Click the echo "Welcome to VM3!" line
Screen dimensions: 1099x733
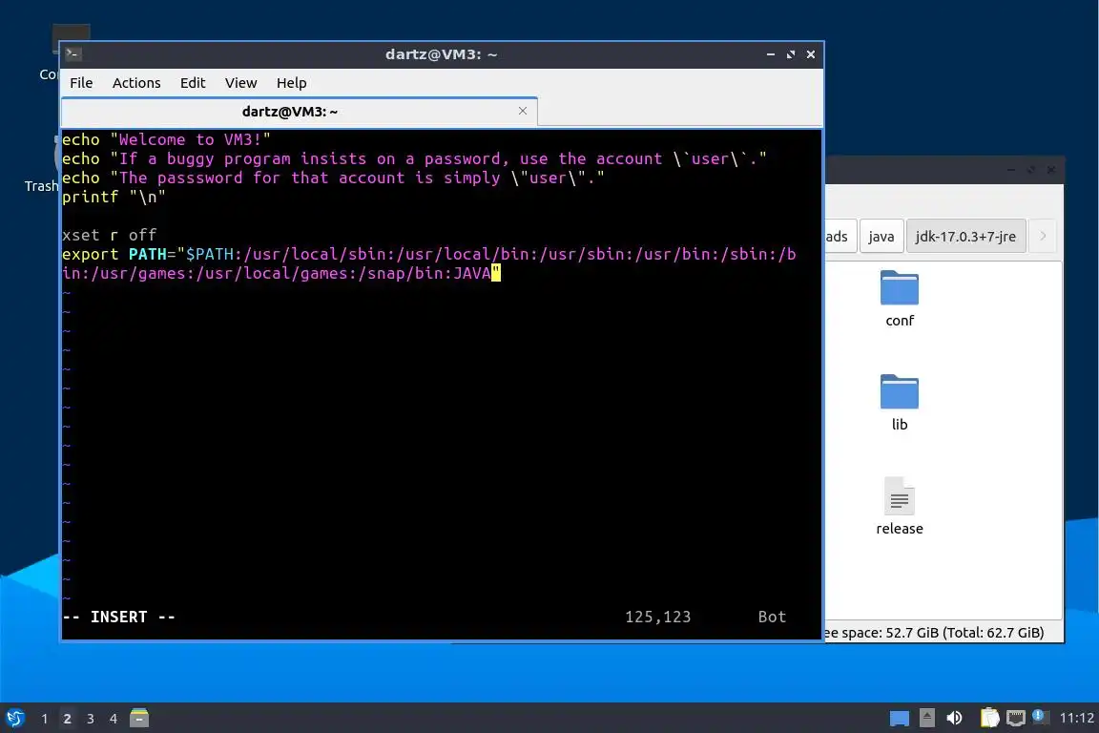point(166,139)
